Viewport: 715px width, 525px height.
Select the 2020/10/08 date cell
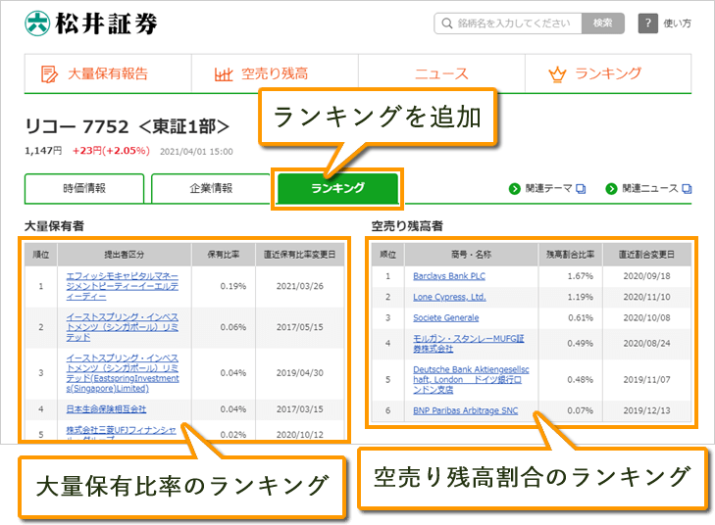coord(646,317)
